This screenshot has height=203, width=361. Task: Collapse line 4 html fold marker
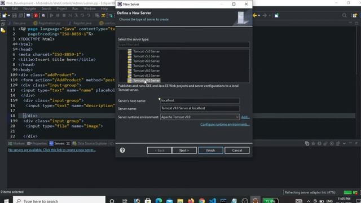(x=16, y=44)
